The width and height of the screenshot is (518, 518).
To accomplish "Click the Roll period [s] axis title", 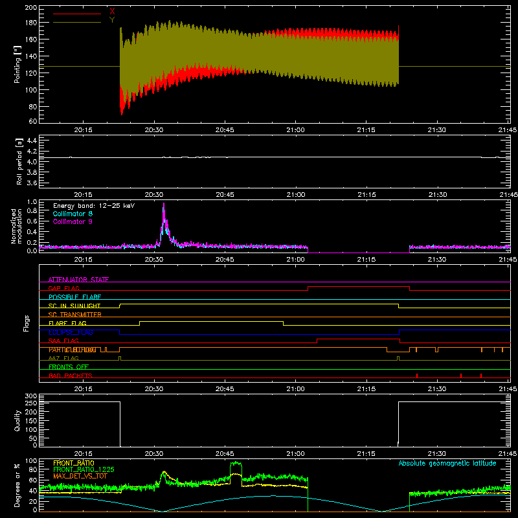I will point(19,161).
